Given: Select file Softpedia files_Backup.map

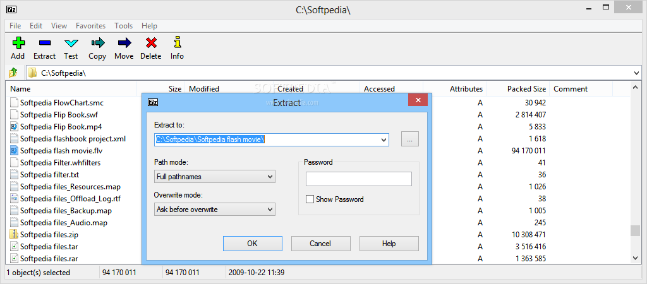Looking at the screenshot, I should 66,211.
